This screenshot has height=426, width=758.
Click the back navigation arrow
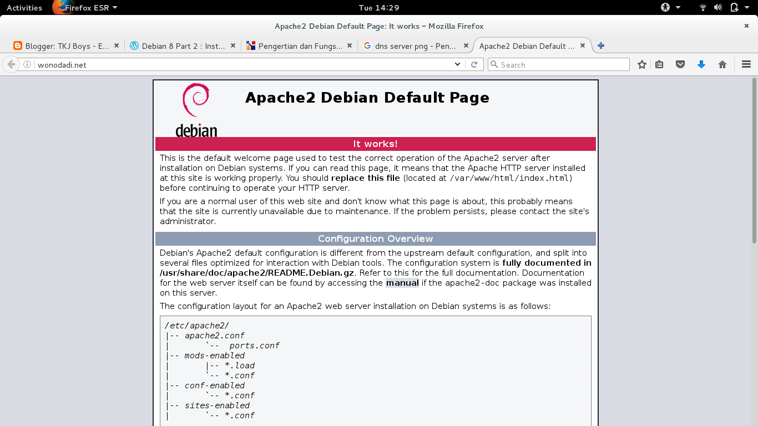pos(11,64)
